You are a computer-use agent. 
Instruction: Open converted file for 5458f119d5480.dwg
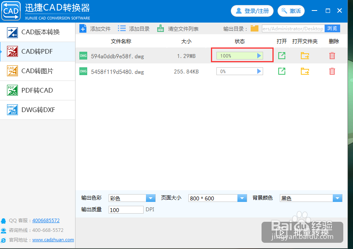click(x=282, y=71)
